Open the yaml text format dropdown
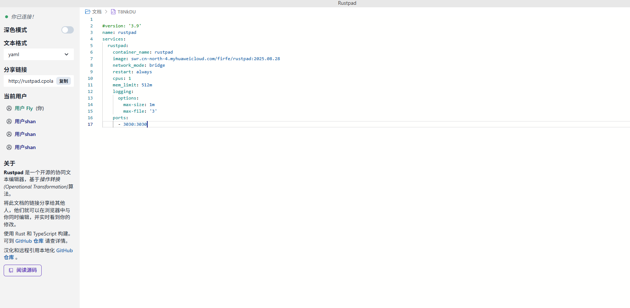Screen dimensions: 630x308 (38, 54)
